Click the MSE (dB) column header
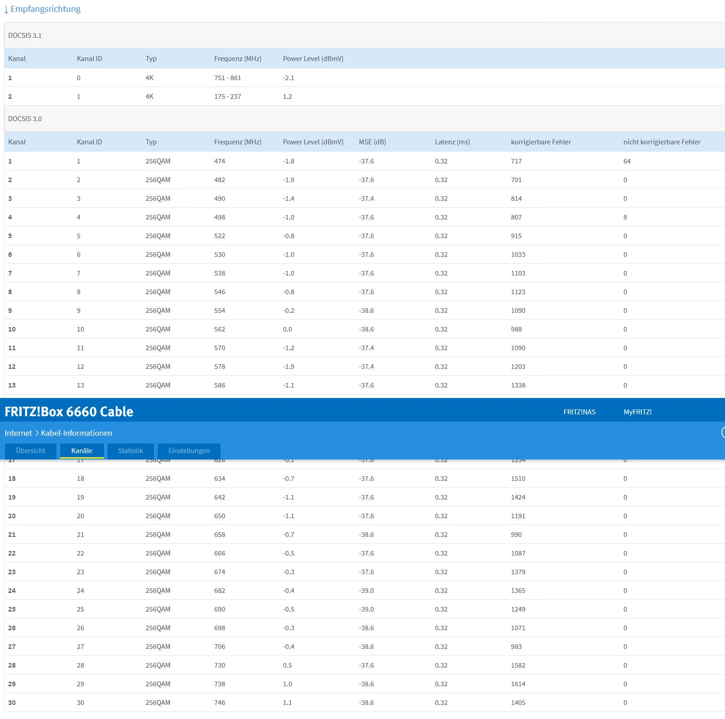The width and height of the screenshot is (725, 719). 372,142
